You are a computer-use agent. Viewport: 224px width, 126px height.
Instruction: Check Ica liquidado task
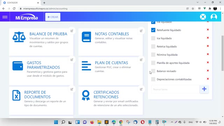click(x=153, y=38)
